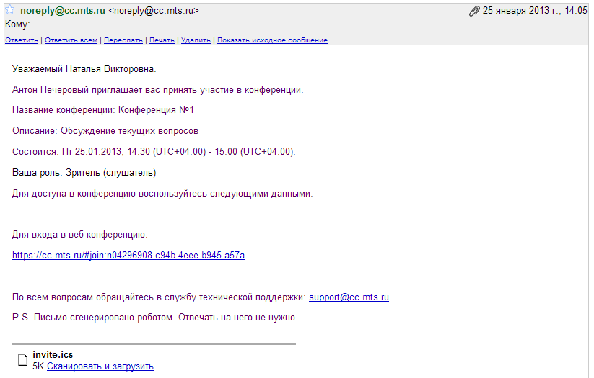Click the Кому recipient field label
Screen dimensions: 594x378
[x=17, y=24]
